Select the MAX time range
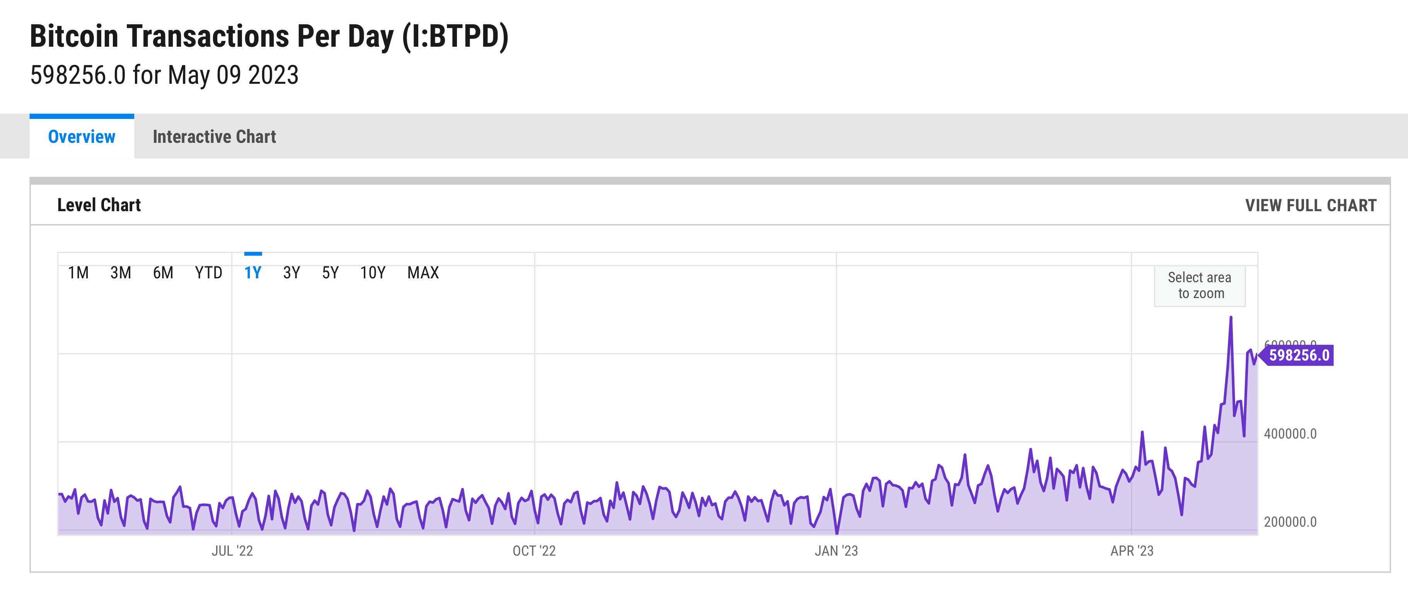 pos(423,273)
